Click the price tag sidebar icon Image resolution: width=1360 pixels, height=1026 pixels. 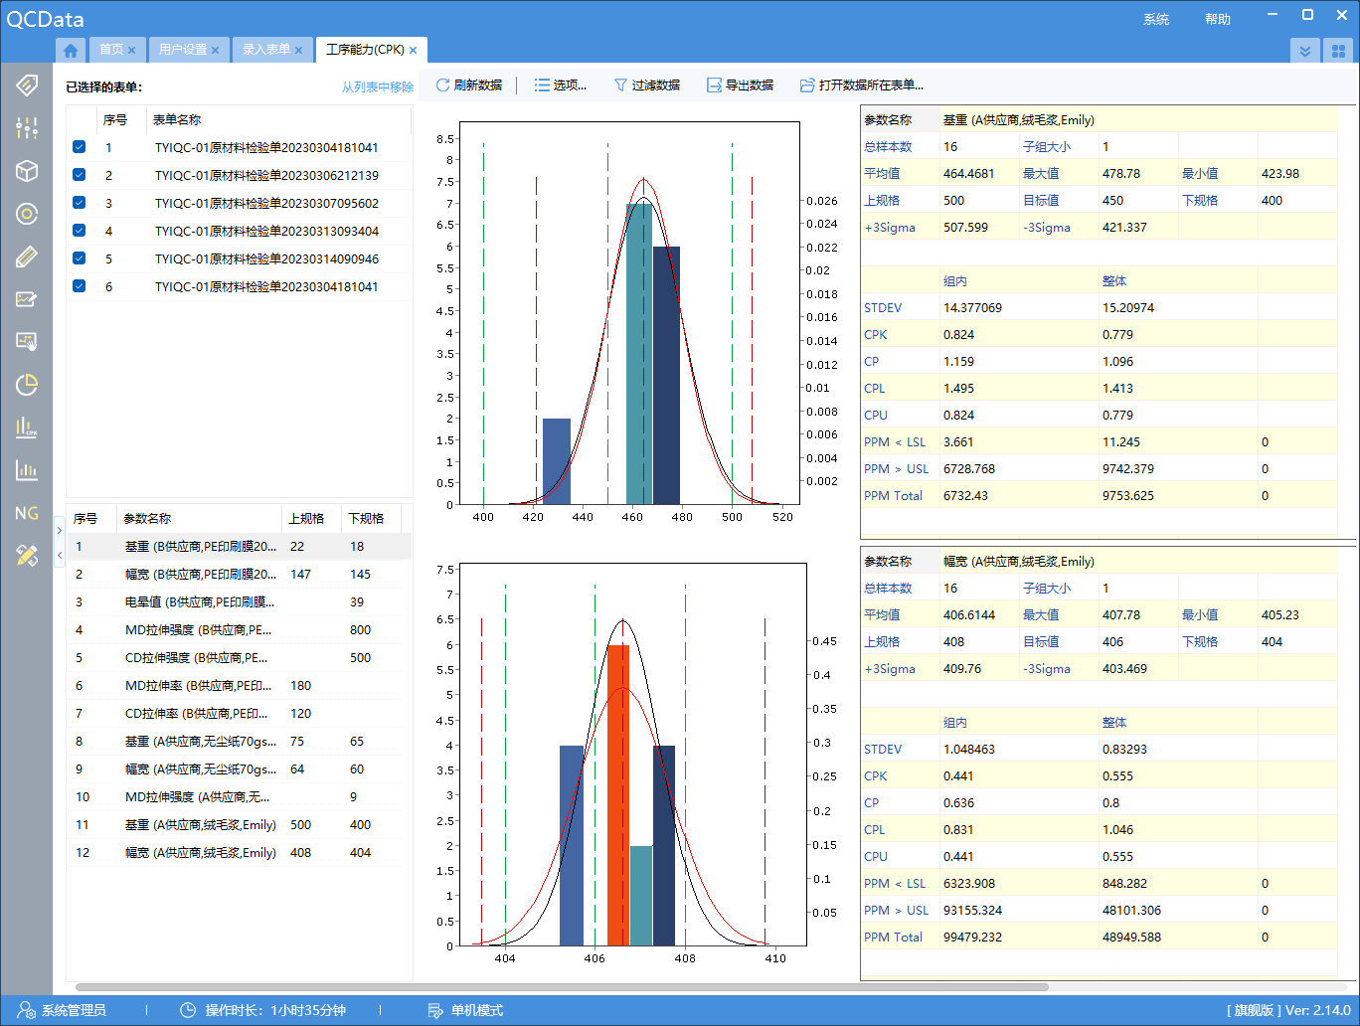coord(27,85)
